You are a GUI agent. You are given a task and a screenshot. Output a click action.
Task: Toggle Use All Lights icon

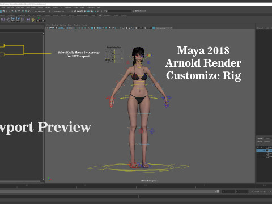103,28
